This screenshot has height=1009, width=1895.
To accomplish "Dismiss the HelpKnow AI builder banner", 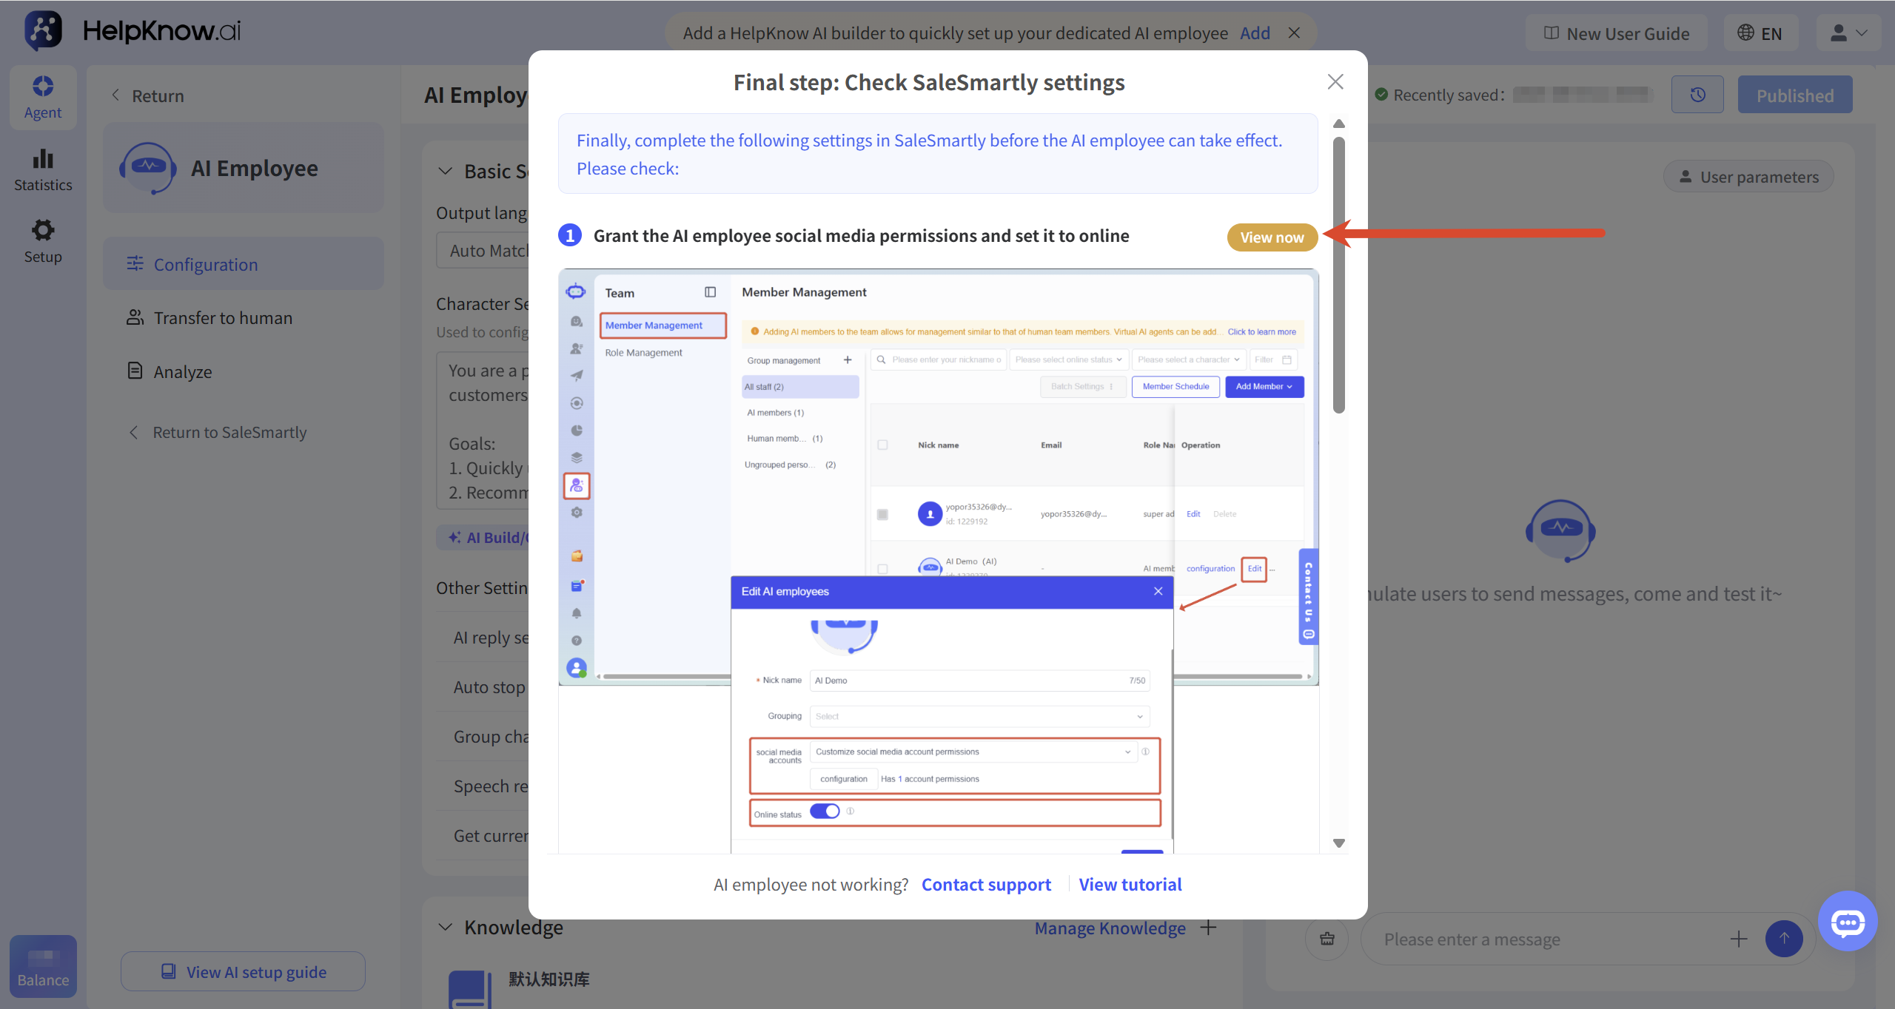I will pyautogui.click(x=1294, y=33).
